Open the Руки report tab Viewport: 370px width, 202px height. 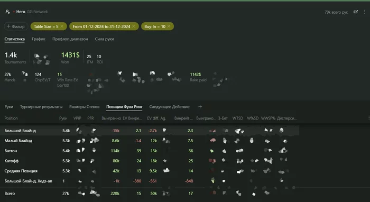pos(9,107)
